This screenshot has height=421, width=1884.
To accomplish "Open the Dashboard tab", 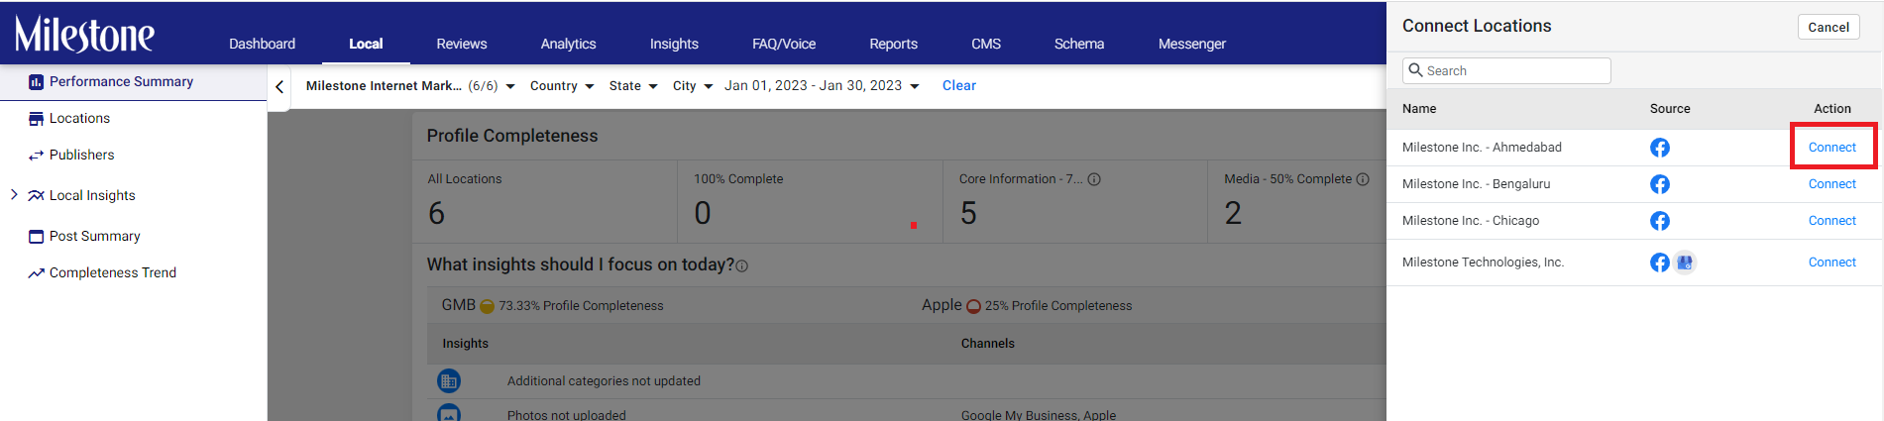I will (262, 44).
